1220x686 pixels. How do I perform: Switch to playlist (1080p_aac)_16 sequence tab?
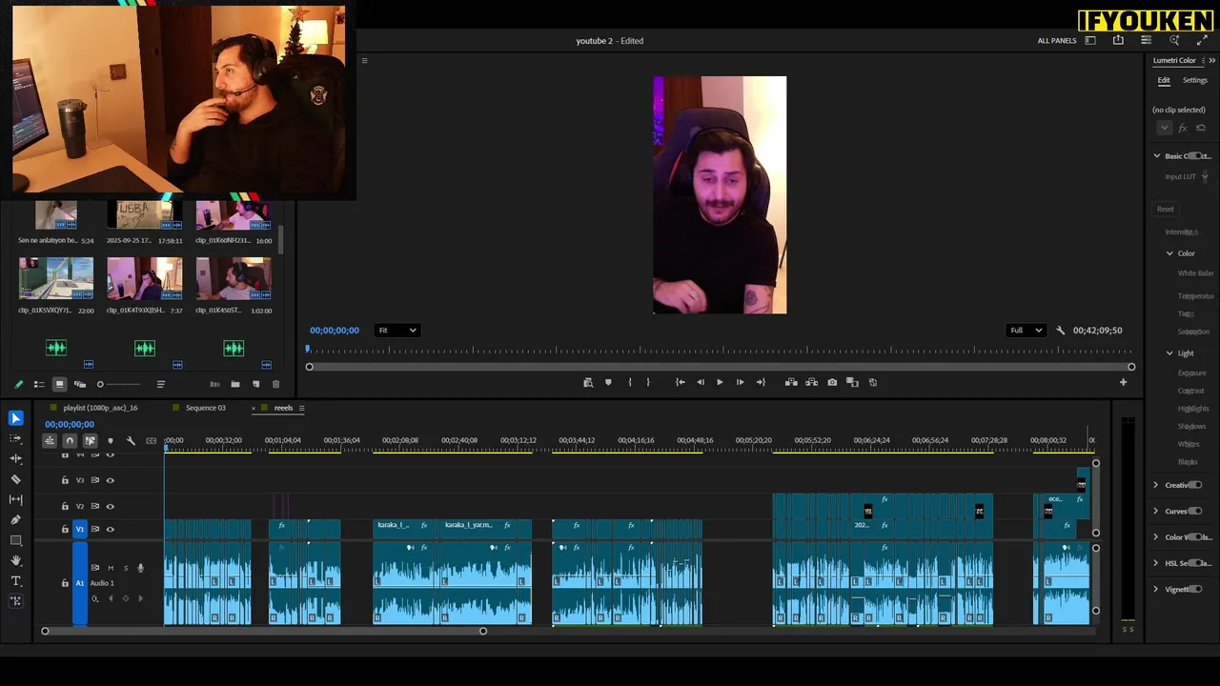[x=100, y=409]
